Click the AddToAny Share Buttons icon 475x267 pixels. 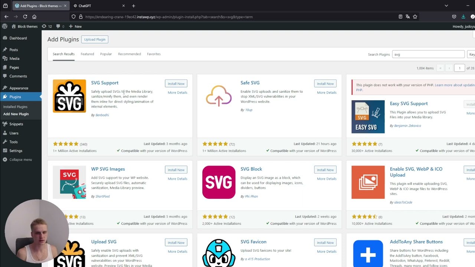(x=368, y=253)
